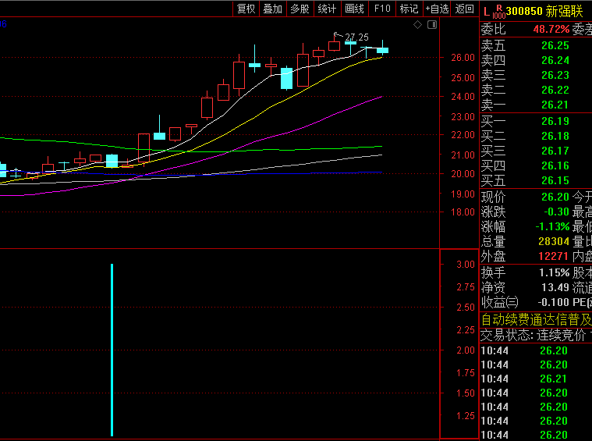The image size is (592, 441).
Task: Select the 买五 26.15 bid row
Action: [536, 180]
